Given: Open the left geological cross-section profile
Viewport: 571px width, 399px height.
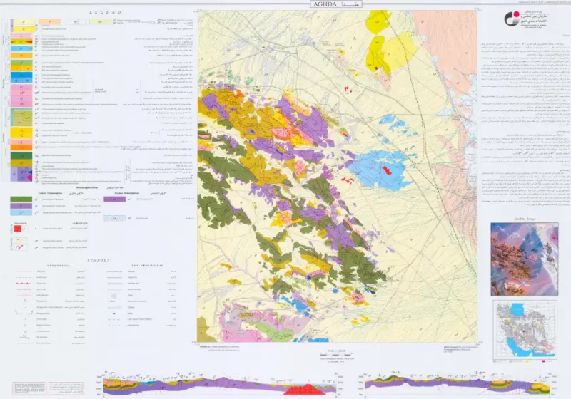Looking at the screenshot, I should [x=220, y=386].
